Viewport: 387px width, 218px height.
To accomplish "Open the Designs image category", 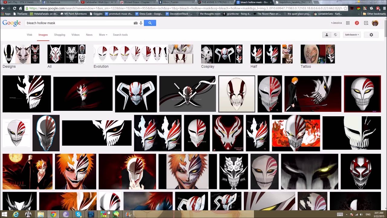I will (21, 57).
